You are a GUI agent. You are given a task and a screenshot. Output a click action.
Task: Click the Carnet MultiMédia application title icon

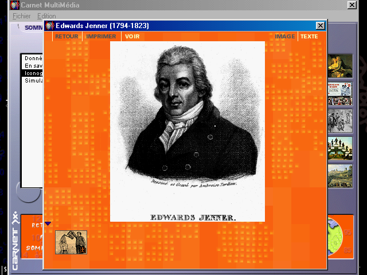click(14, 5)
